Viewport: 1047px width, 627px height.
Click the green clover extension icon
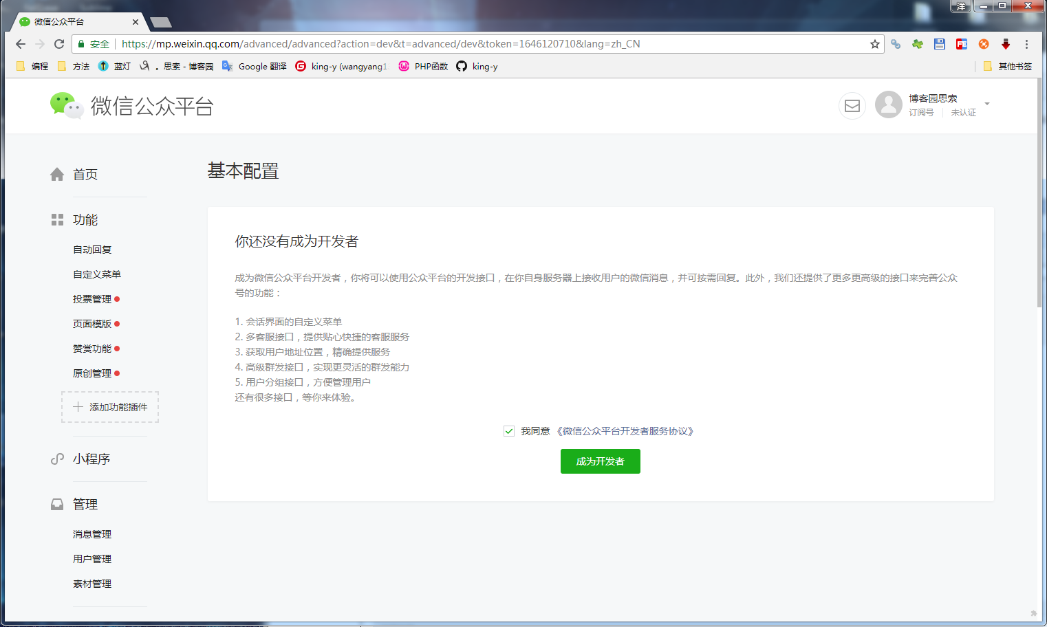[918, 44]
